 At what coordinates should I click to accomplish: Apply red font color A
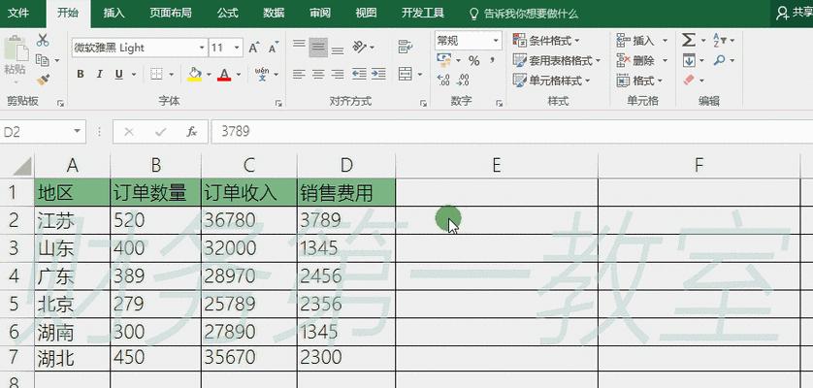coord(224,74)
